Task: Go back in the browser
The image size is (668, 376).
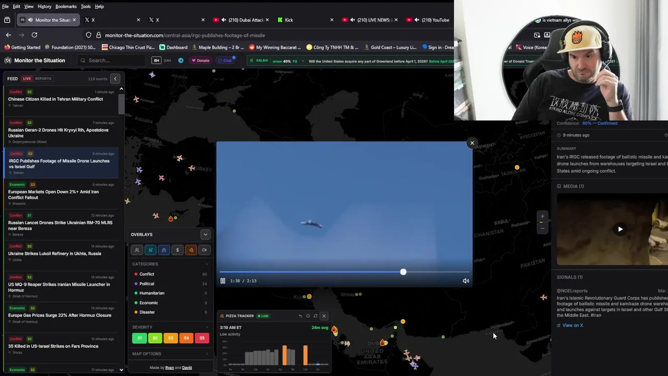Action: (x=8, y=35)
